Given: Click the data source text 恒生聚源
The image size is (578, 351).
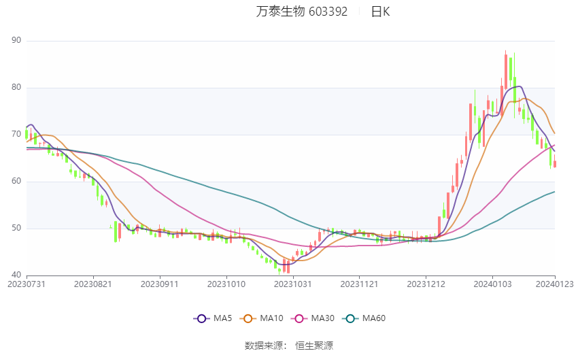Looking at the screenshot, I should point(314,346).
